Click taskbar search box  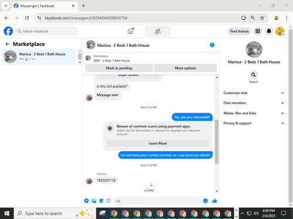pos(54,213)
